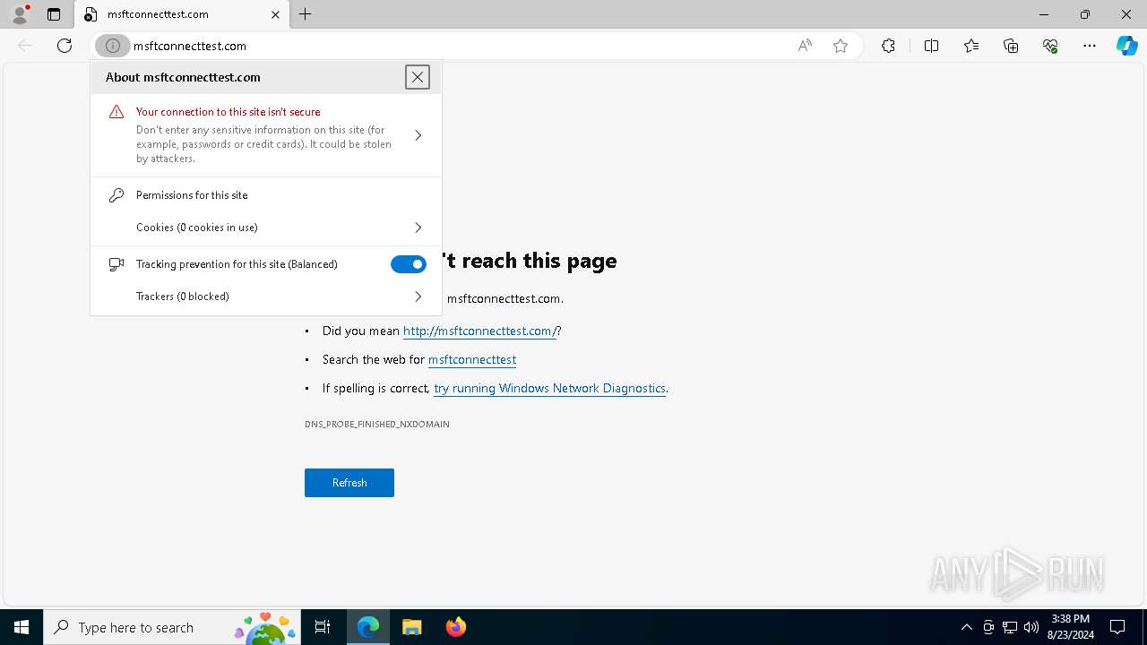Add this page to favorites star icon
The width and height of the screenshot is (1147, 645).
tap(841, 46)
